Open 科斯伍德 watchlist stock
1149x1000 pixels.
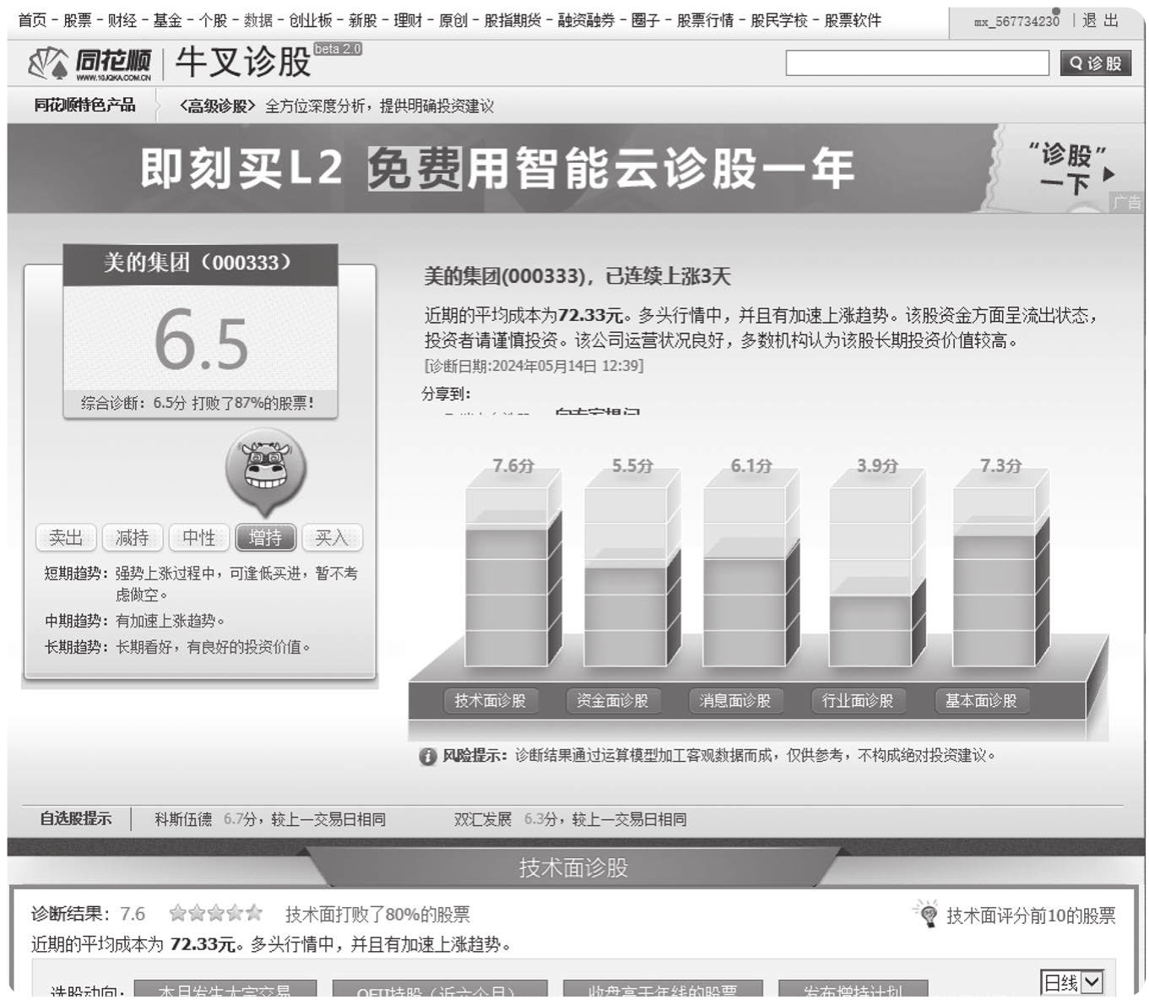(x=183, y=819)
